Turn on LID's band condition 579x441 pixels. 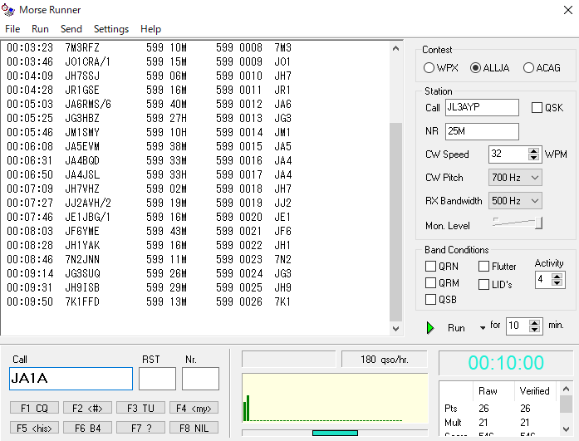click(x=484, y=284)
